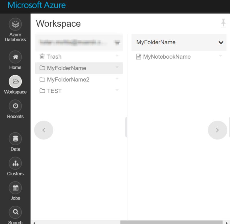Click the notebook icon for MyNotebookName
This screenshot has width=230, height=224.
(x=138, y=57)
